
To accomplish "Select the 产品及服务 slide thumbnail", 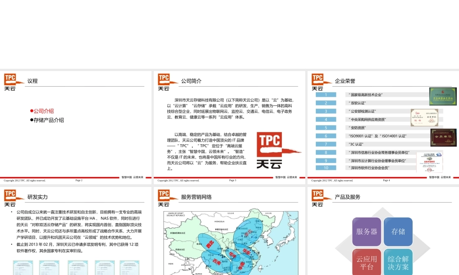I will 383,231.
